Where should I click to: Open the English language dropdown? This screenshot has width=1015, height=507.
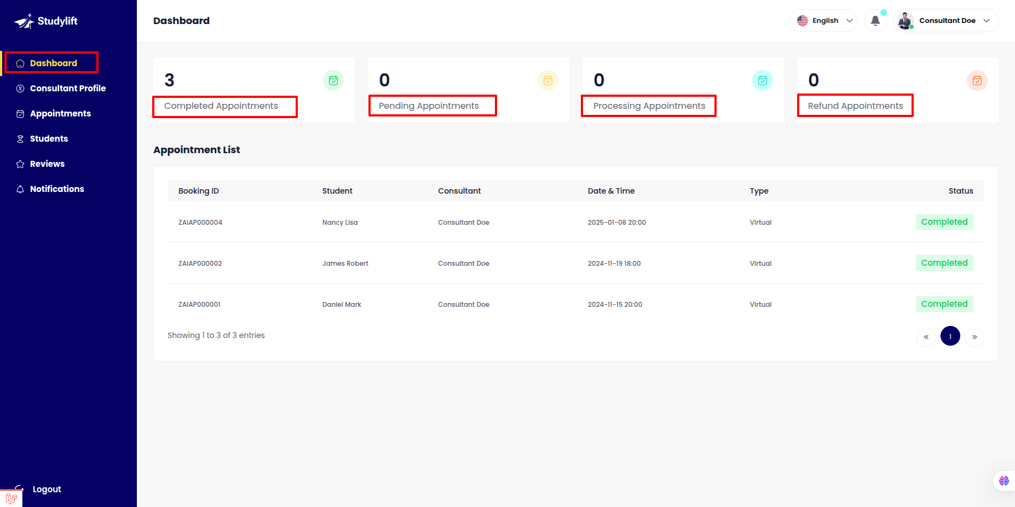(823, 21)
